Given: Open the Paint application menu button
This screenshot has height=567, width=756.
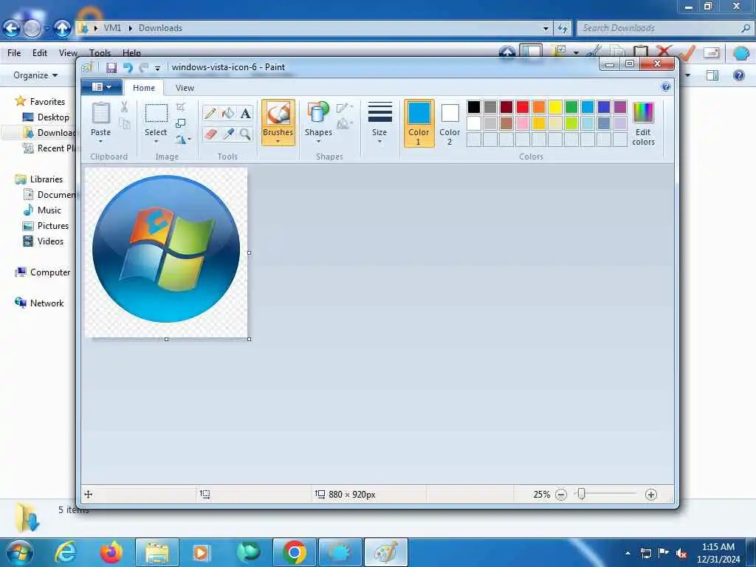Looking at the screenshot, I should tap(101, 87).
